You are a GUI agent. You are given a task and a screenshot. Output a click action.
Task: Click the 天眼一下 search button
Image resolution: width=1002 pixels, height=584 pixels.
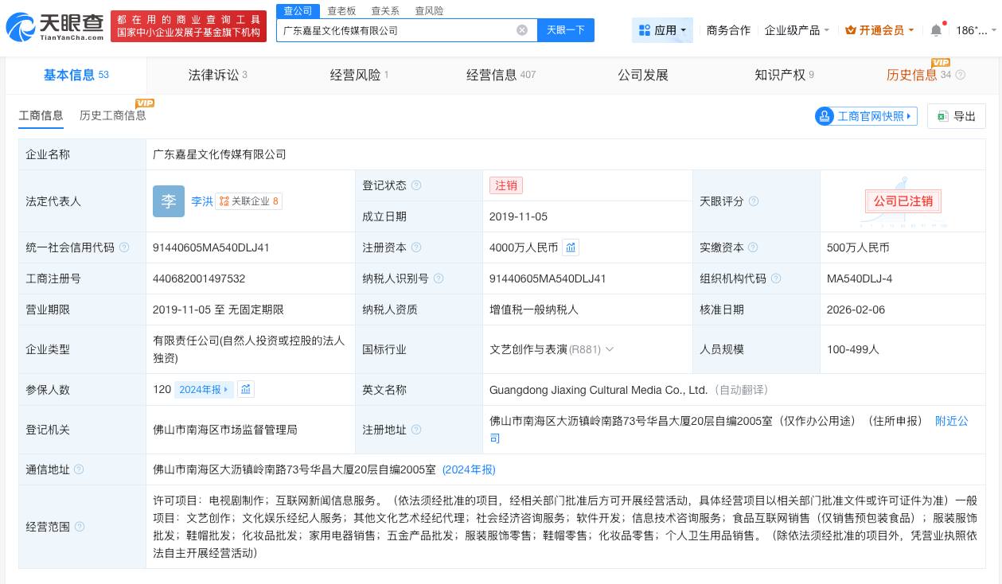point(565,30)
